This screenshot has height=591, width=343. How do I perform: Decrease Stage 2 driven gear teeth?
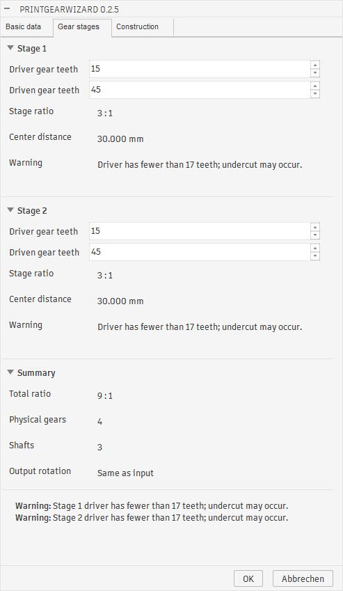[x=315, y=256]
